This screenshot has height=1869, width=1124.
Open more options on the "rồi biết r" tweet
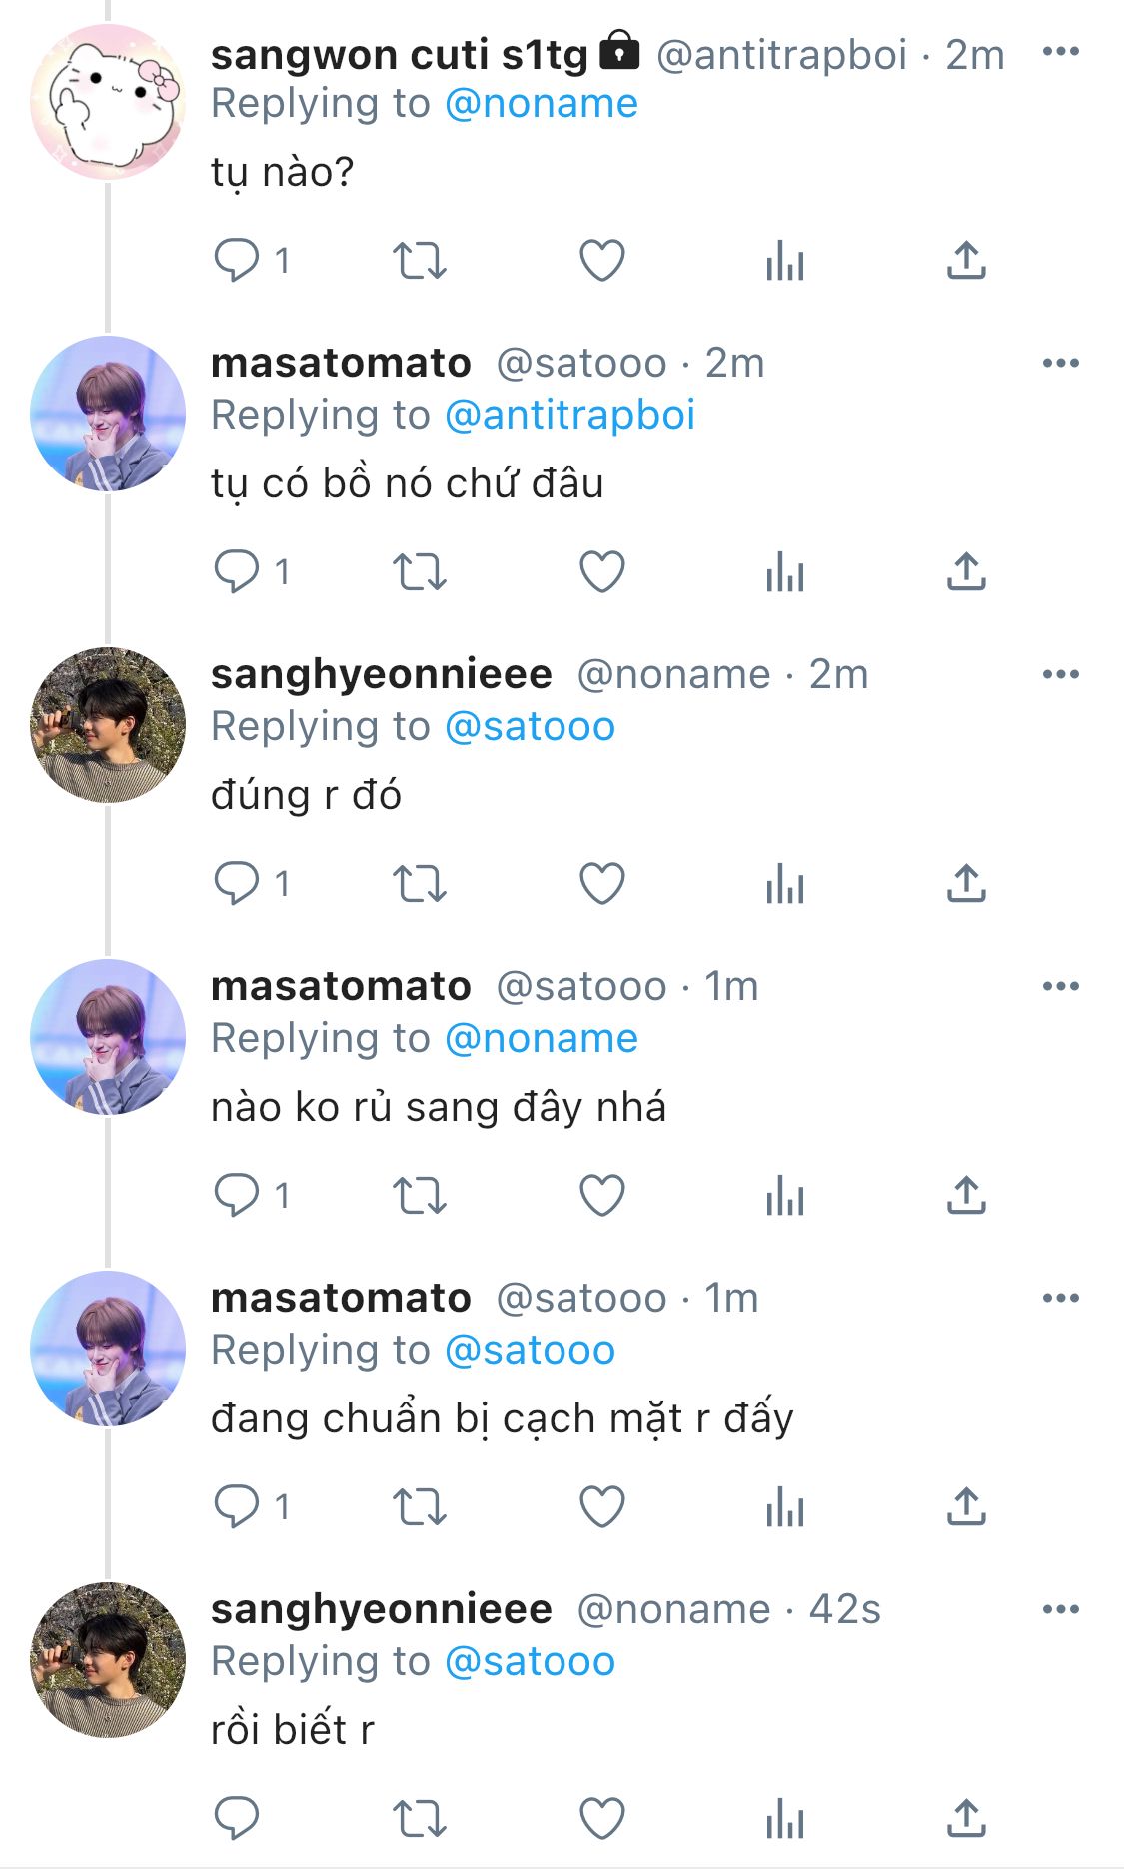click(x=1060, y=1609)
